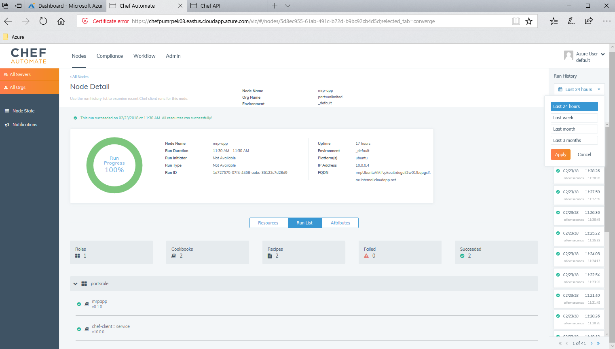Switch to the Attributes tab
This screenshot has width=615, height=349.
coord(340,223)
